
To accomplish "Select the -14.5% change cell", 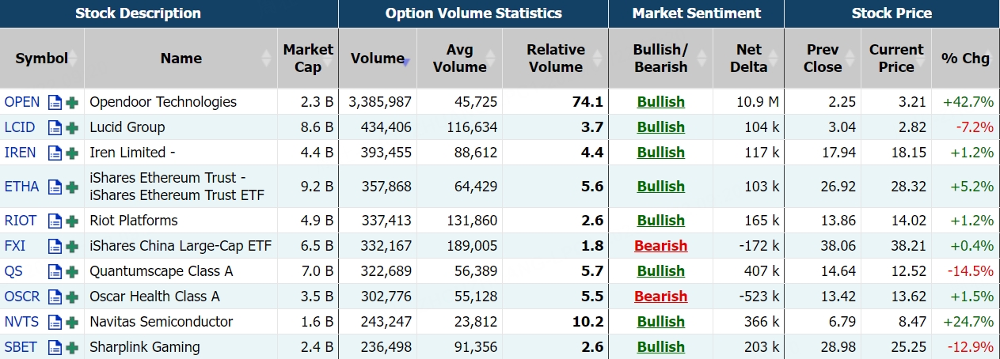I will [x=966, y=271].
